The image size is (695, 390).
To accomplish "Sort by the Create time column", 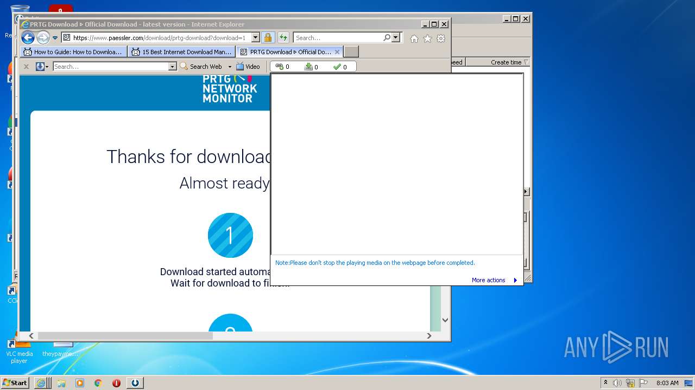I will (506, 62).
